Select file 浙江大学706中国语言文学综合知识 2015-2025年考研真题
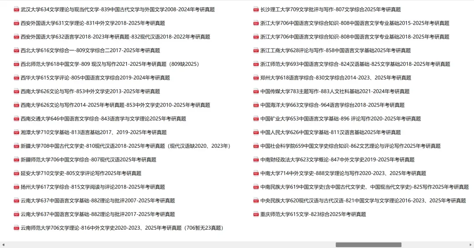The height and width of the screenshot is (248, 474). (355, 23)
